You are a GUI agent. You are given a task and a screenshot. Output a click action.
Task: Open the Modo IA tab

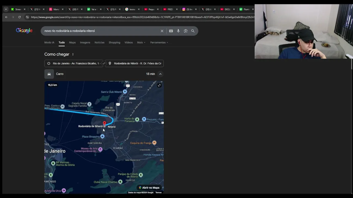(x=49, y=42)
